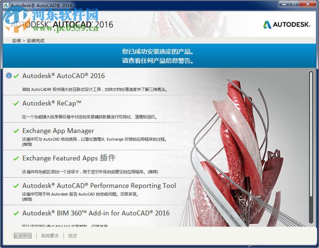Click the checkmark beside BIM 360 Add-in

(16, 213)
